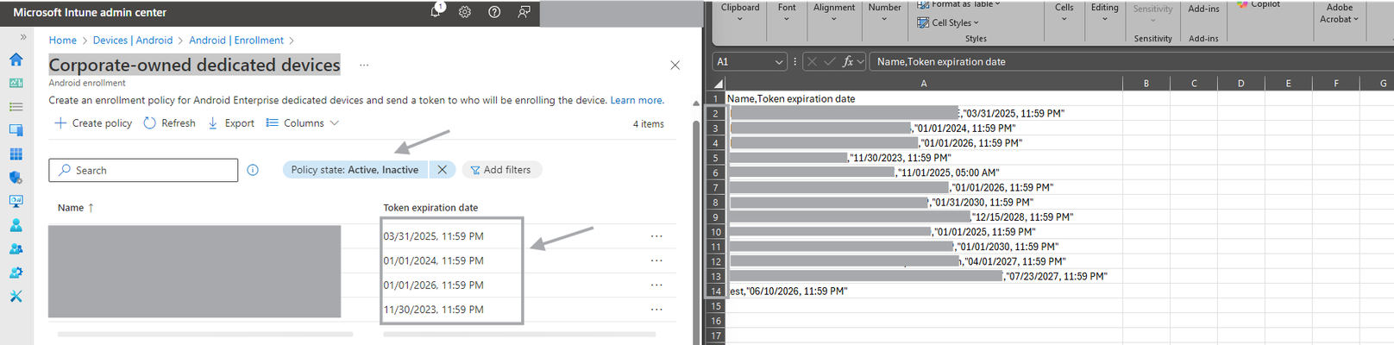This screenshot has width=1394, height=345.
Task: Open row menu for 01/01/2026 token
Action: (656, 285)
